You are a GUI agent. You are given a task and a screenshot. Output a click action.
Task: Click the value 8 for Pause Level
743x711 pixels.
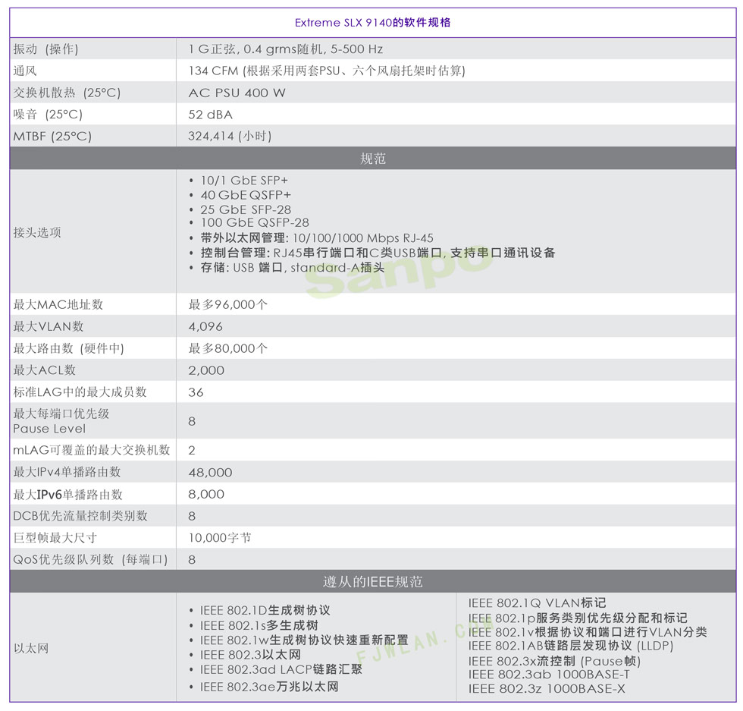192,421
